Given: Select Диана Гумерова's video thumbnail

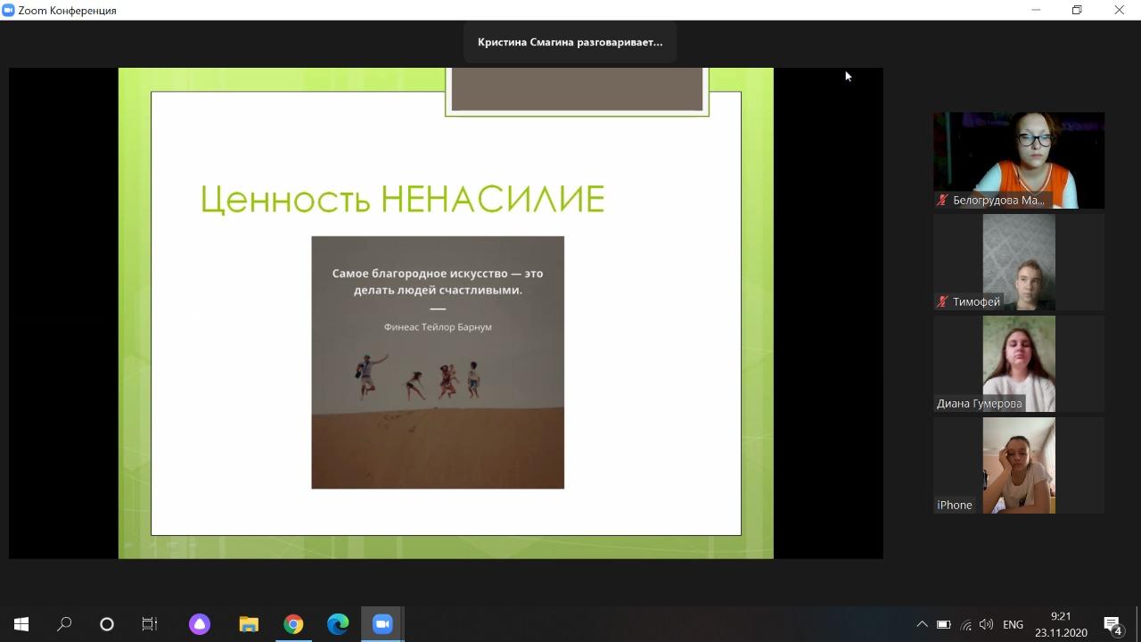Looking at the screenshot, I should pos(1018,363).
